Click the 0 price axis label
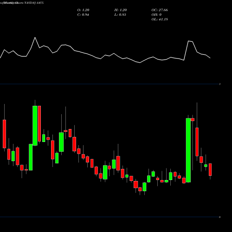 tap(219, 217)
